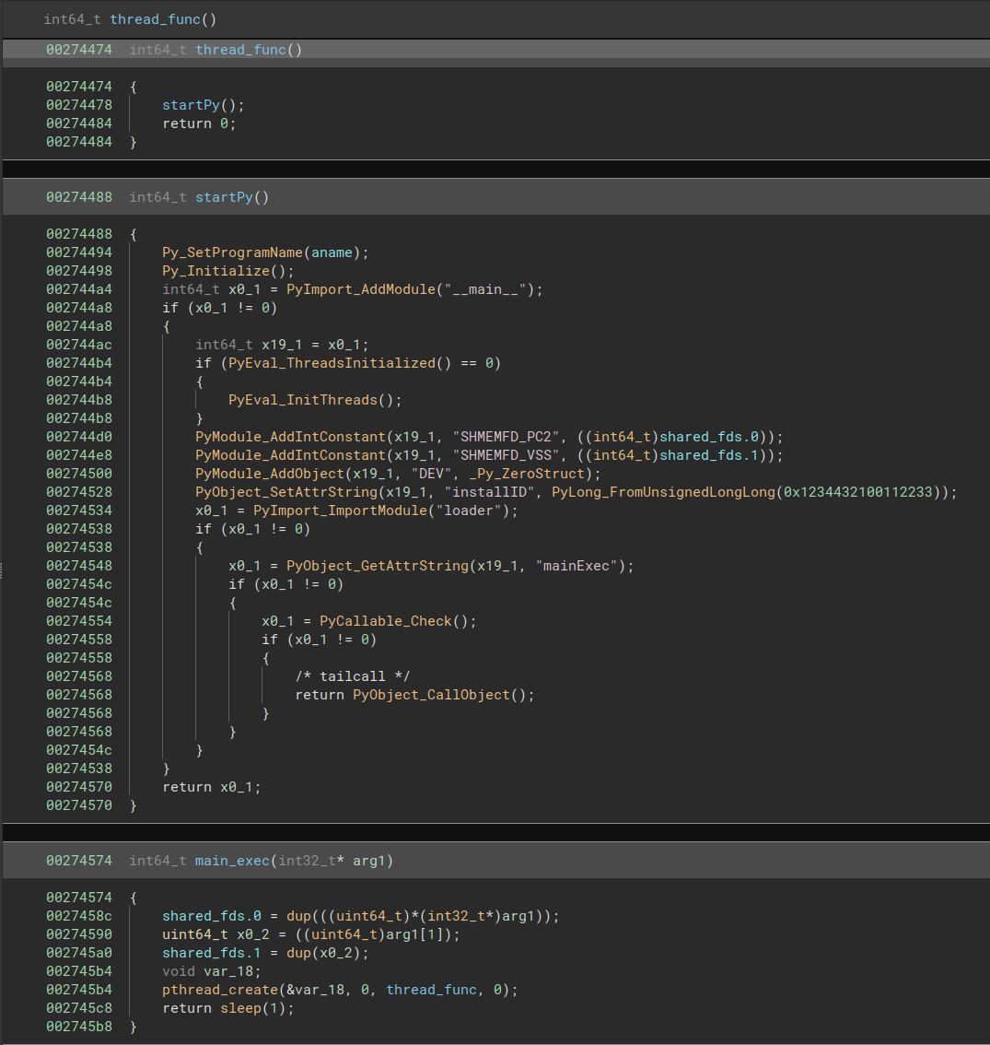
Task: Select the "SHMEMFD_PC2" string
Action: pyautogui.click(x=507, y=437)
